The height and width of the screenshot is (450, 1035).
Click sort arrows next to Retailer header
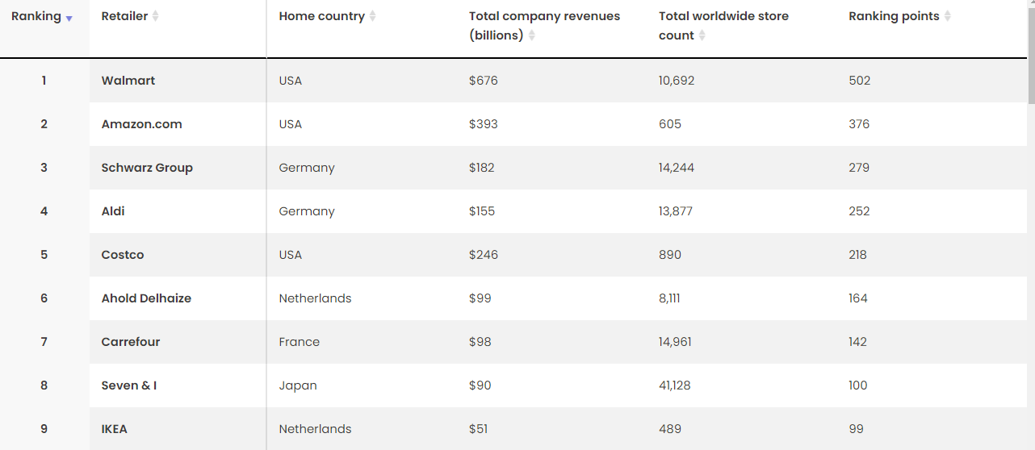[x=156, y=16]
